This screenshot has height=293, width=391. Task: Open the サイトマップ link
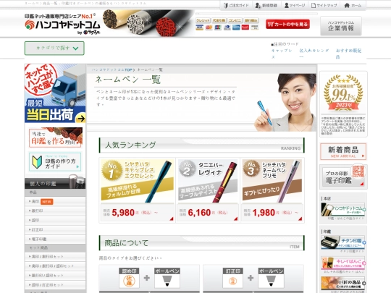(324, 5)
